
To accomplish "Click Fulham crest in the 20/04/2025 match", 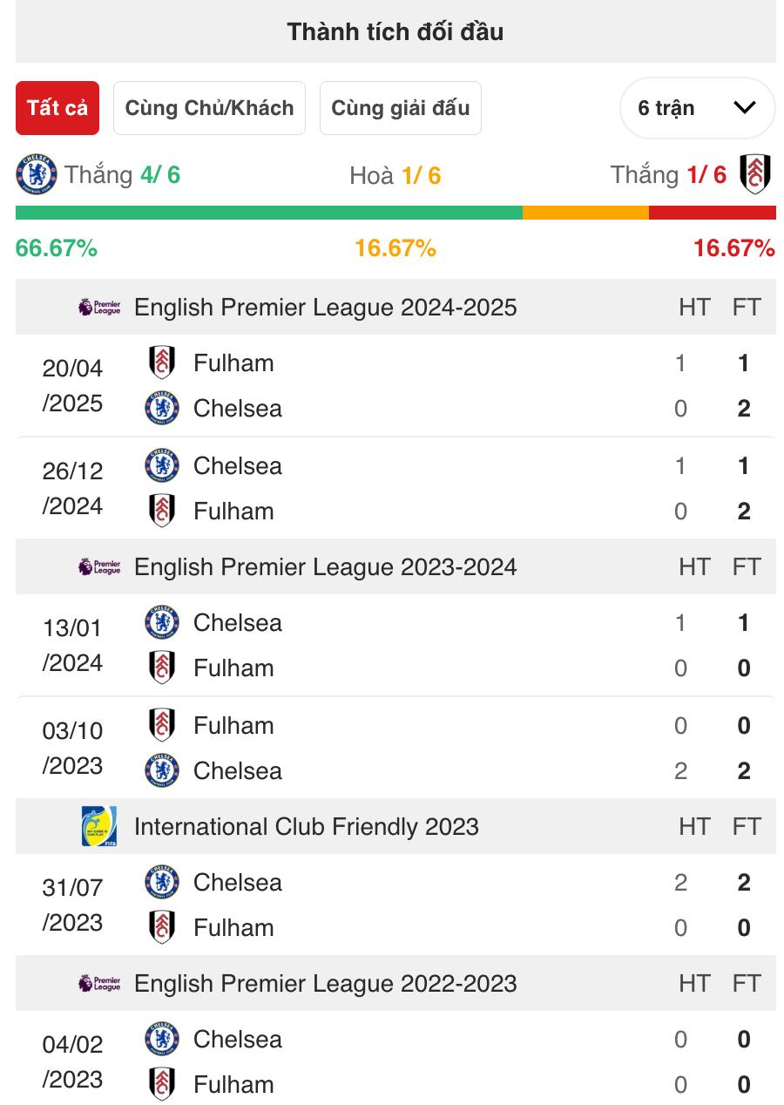I will pos(162,363).
